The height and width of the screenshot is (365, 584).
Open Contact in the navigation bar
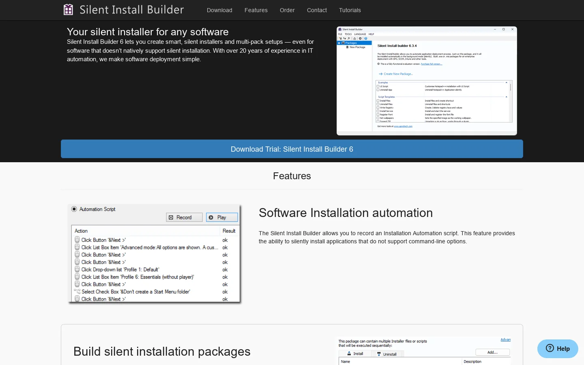tap(317, 10)
